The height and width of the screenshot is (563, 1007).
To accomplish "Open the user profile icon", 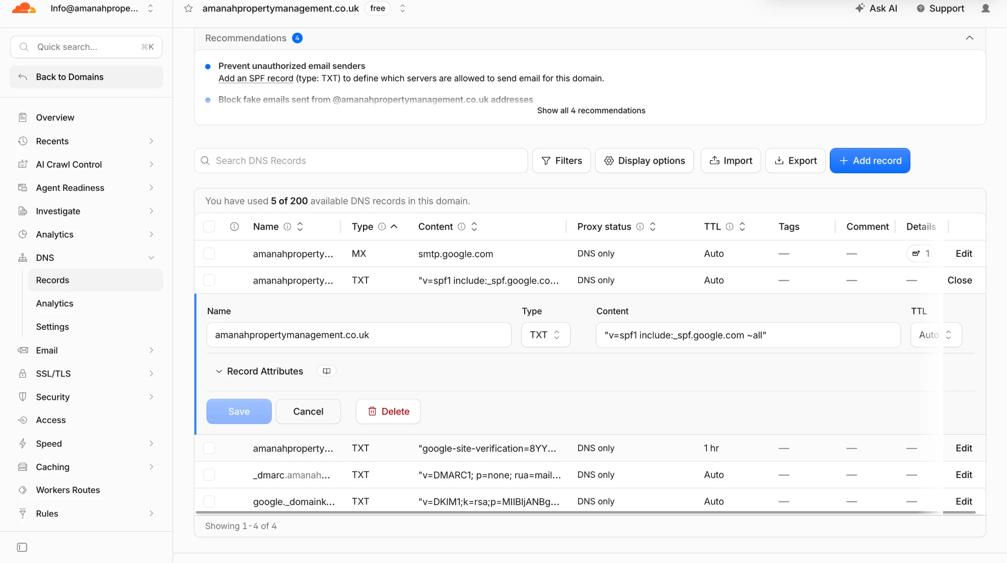I will point(986,9).
